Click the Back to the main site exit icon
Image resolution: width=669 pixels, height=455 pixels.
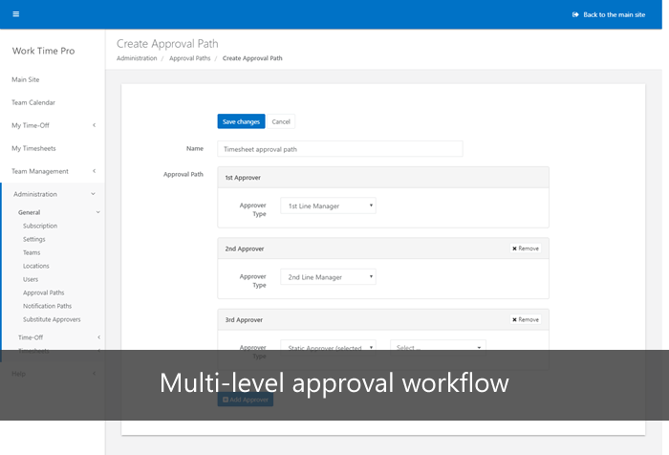click(x=575, y=14)
